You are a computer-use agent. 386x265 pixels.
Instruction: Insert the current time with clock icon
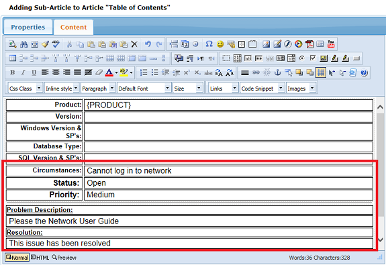195,44
